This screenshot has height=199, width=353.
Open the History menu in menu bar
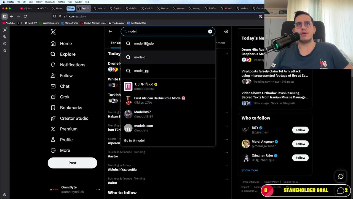[39, 2]
